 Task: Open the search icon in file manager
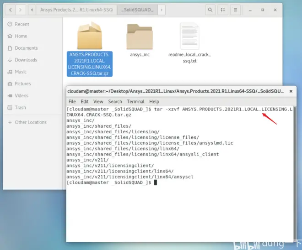pyautogui.click(x=210, y=10)
